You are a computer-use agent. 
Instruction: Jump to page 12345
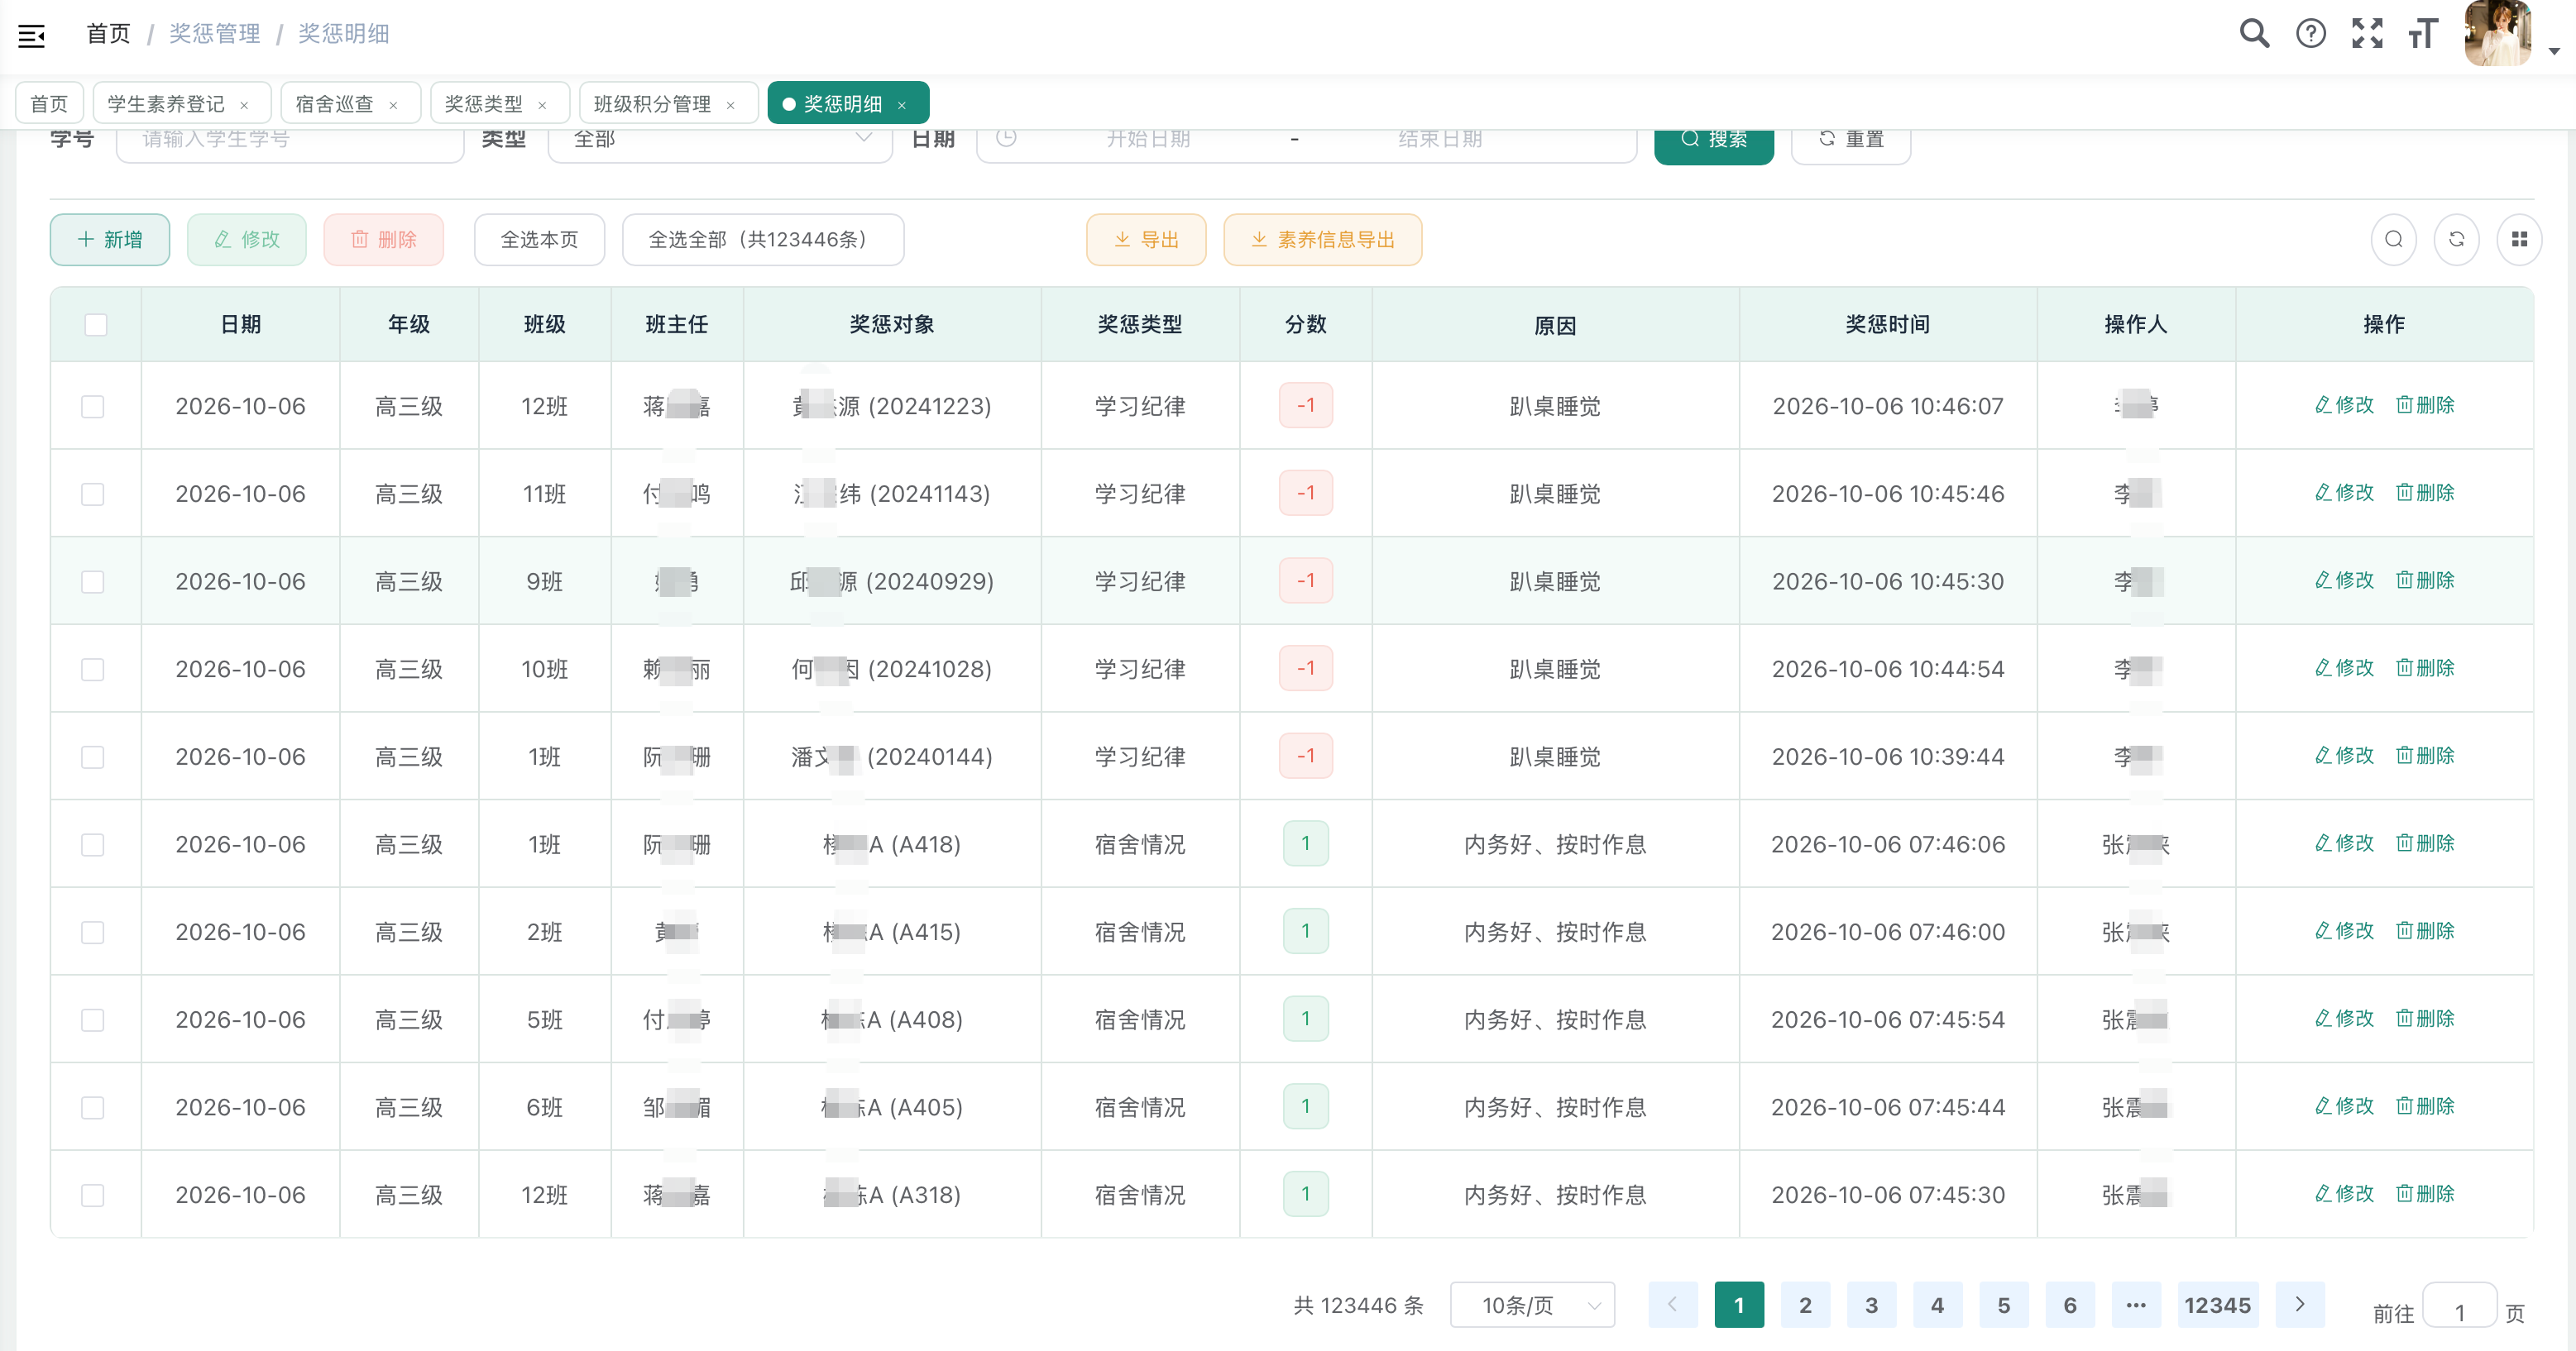point(2217,1305)
